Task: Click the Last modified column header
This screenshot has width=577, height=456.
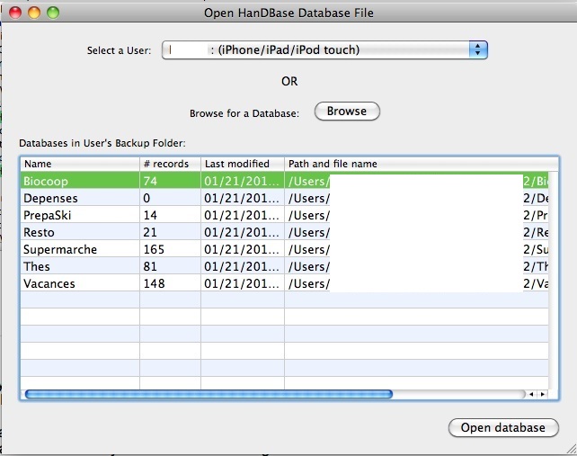Action: pos(241,164)
